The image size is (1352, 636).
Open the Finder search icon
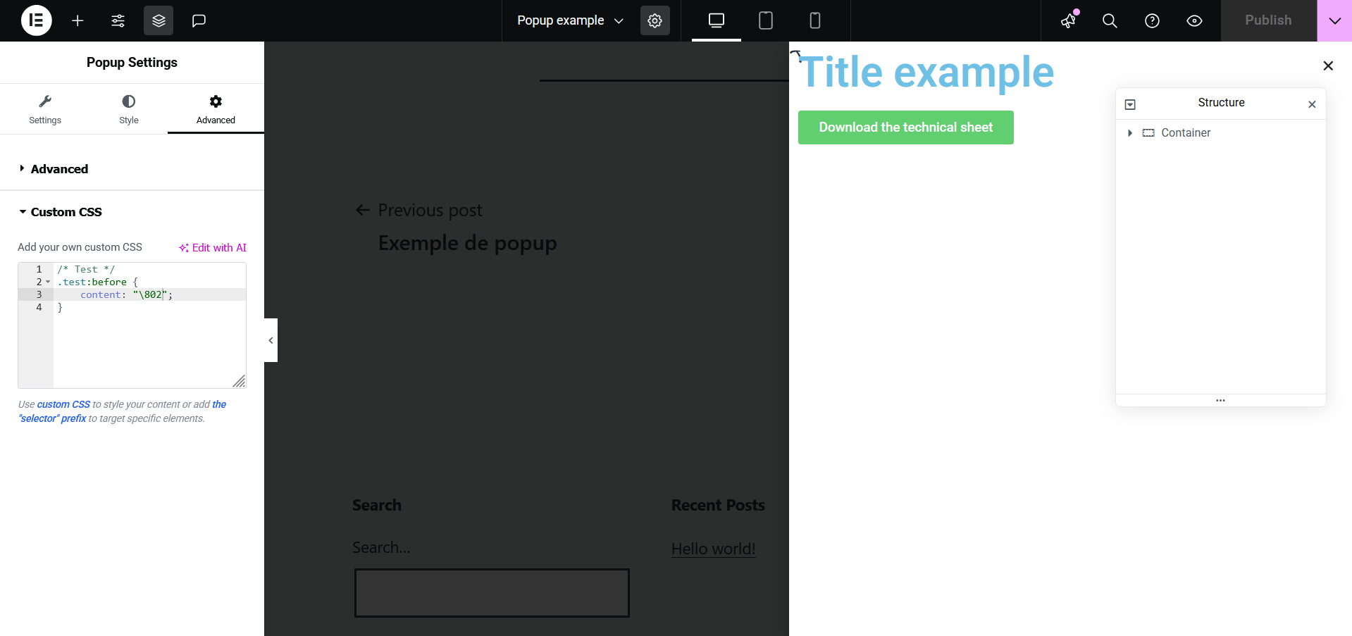pos(1110,20)
